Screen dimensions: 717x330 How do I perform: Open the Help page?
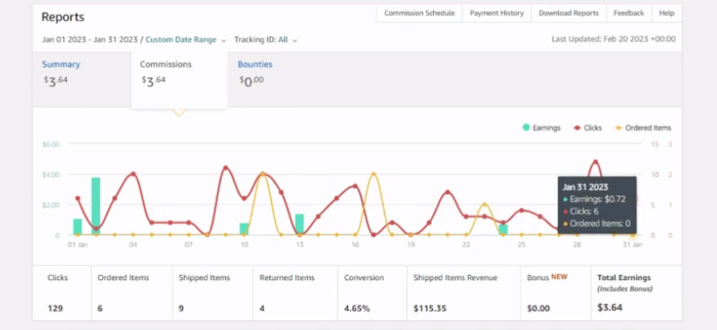click(666, 13)
